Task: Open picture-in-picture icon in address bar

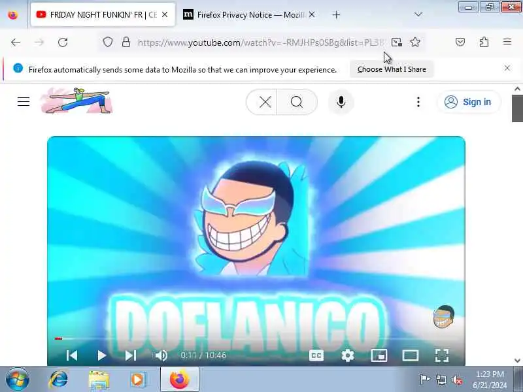Action: (x=397, y=42)
